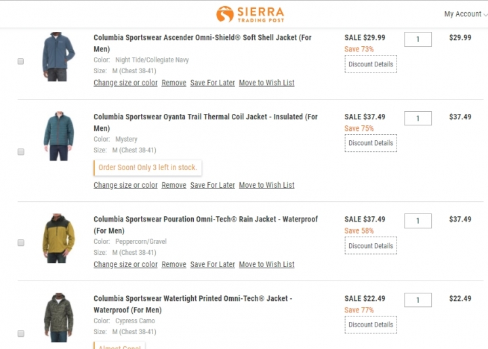The width and height of the screenshot is (488, 349).
Task: Remove the Oyanta Trail Thermal Coil Jacket
Action: [174, 185]
